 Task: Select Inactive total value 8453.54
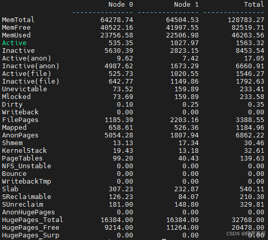click(x=250, y=51)
